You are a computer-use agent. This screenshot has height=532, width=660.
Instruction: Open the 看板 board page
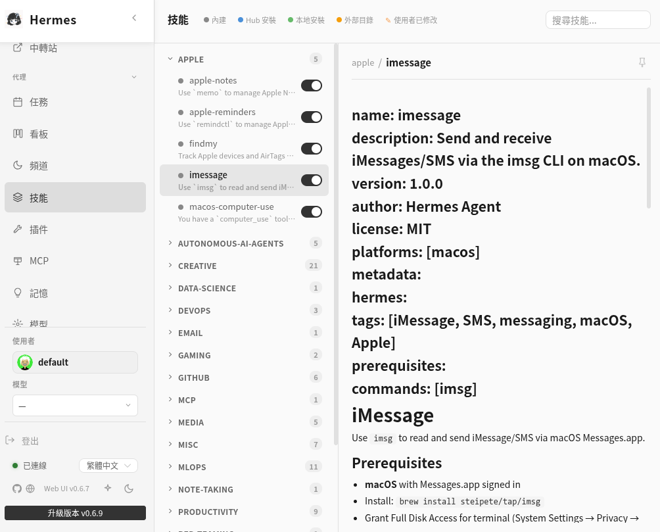click(75, 134)
